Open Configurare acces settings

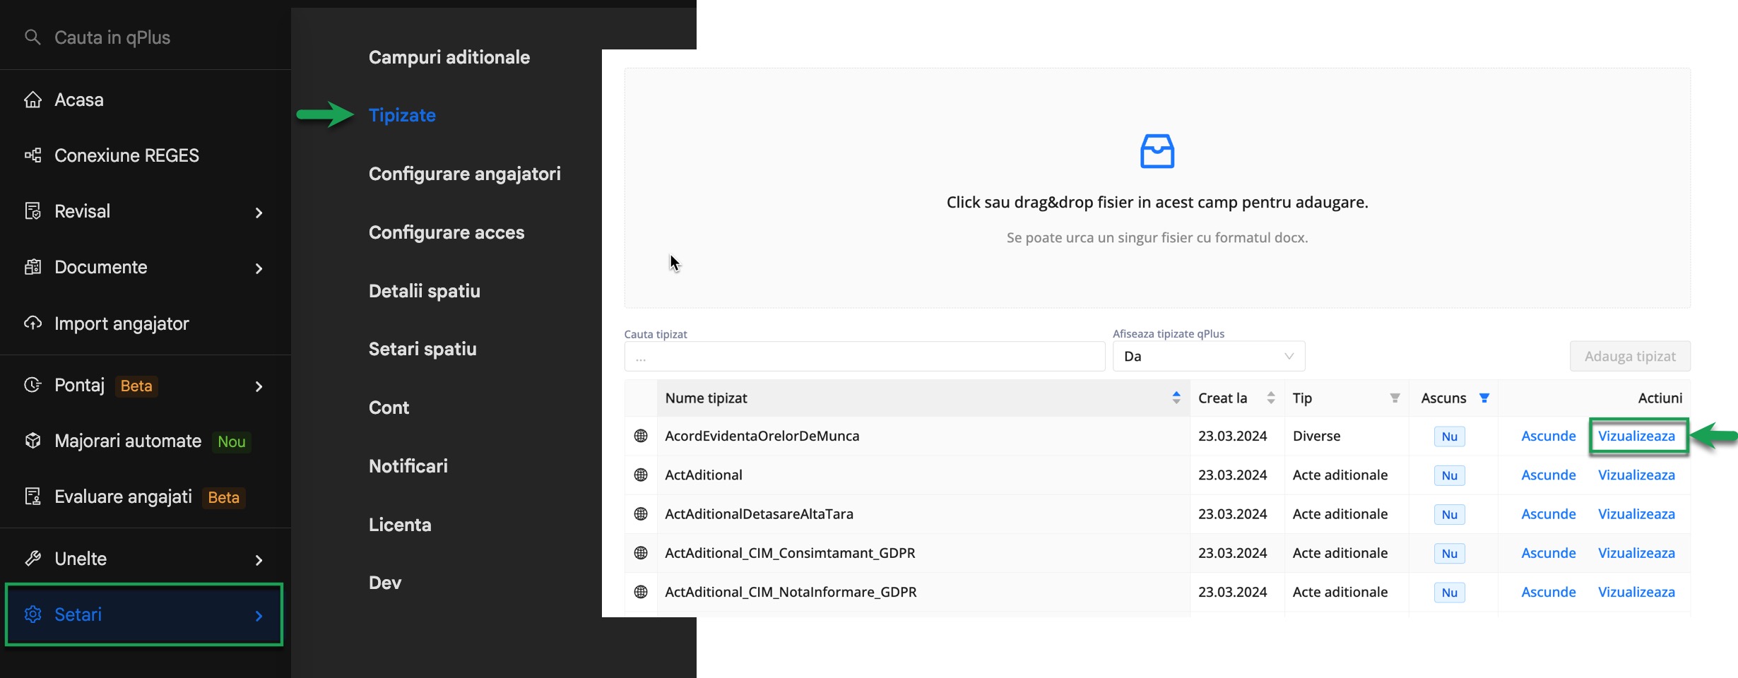tap(447, 232)
